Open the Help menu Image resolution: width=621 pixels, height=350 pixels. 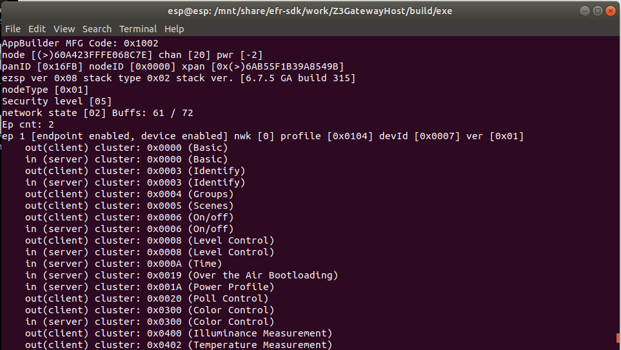[x=174, y=29]
